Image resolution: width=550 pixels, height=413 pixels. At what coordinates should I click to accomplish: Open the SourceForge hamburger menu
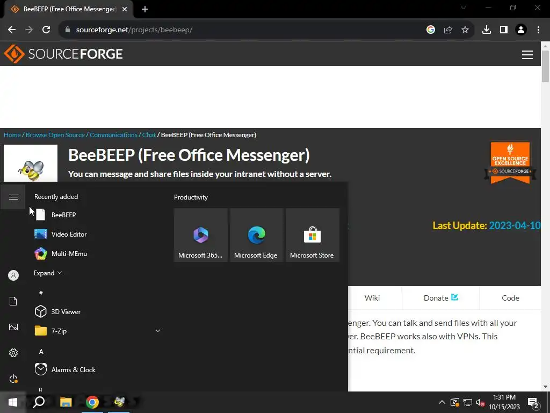[x=527, y=54]
